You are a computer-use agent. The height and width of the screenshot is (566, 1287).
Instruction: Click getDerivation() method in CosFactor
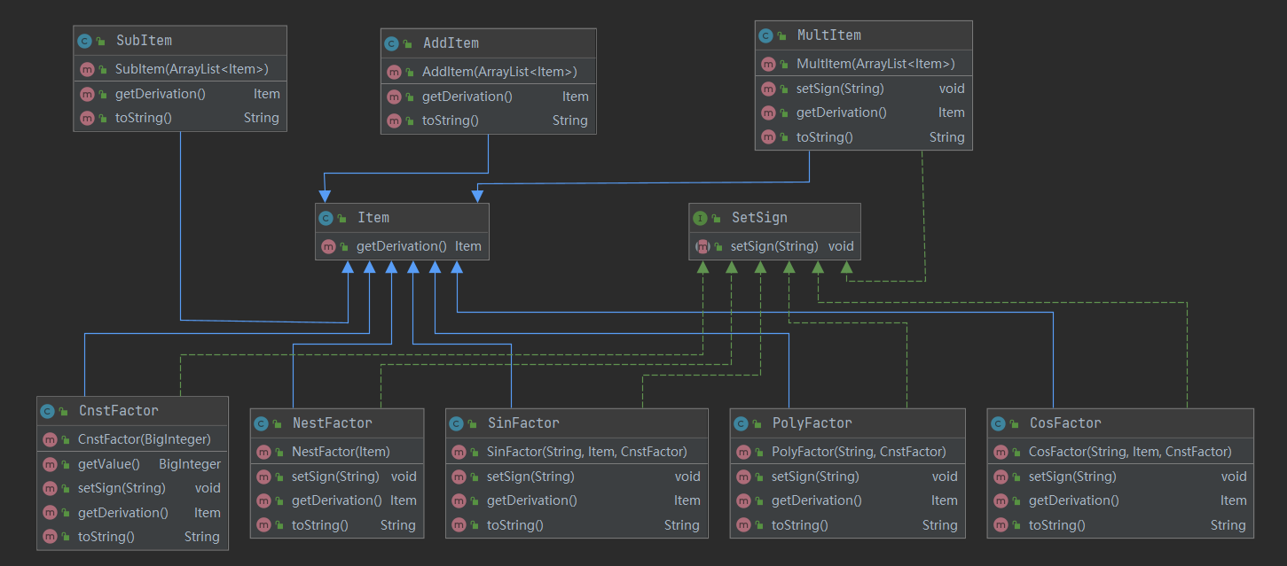1073,500
